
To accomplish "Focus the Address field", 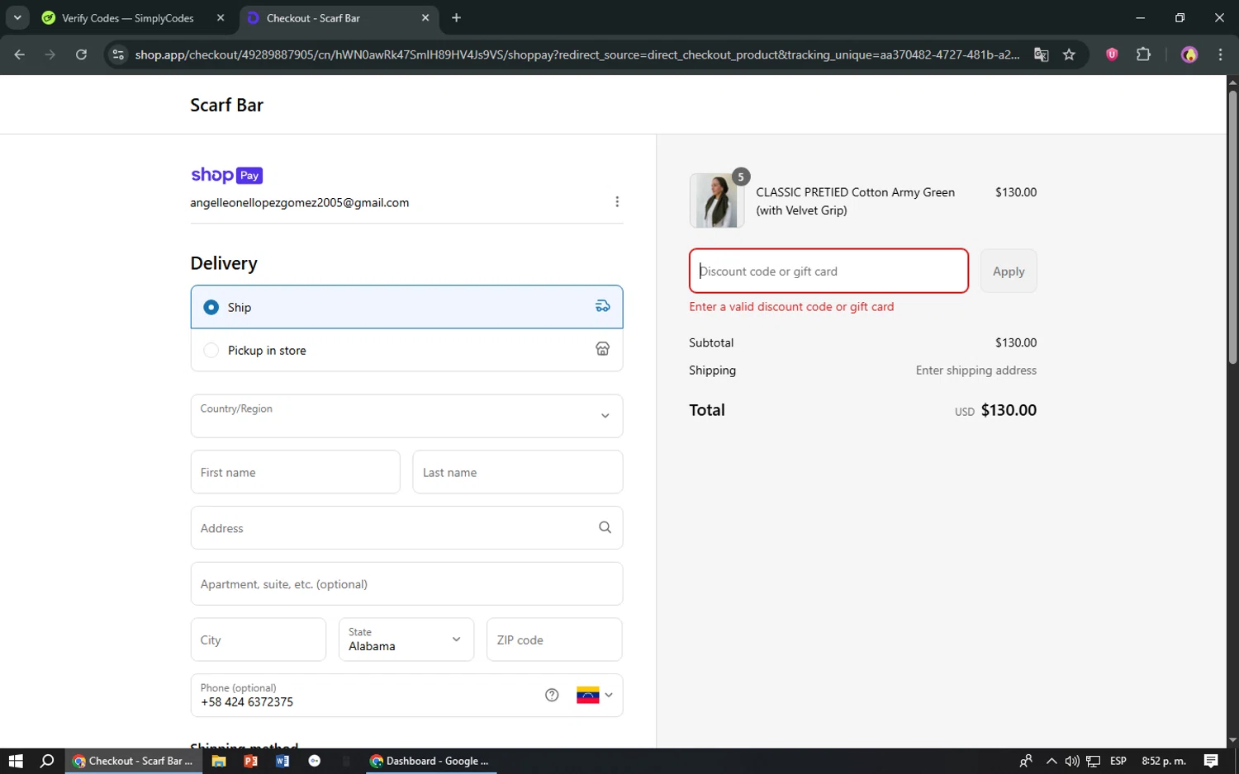I will (406, 527).
